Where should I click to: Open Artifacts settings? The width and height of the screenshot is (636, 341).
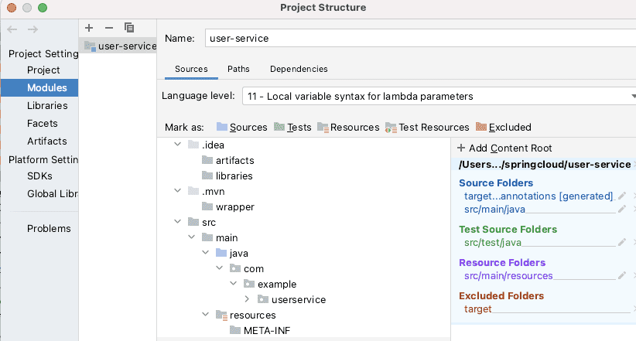point(46,141)
